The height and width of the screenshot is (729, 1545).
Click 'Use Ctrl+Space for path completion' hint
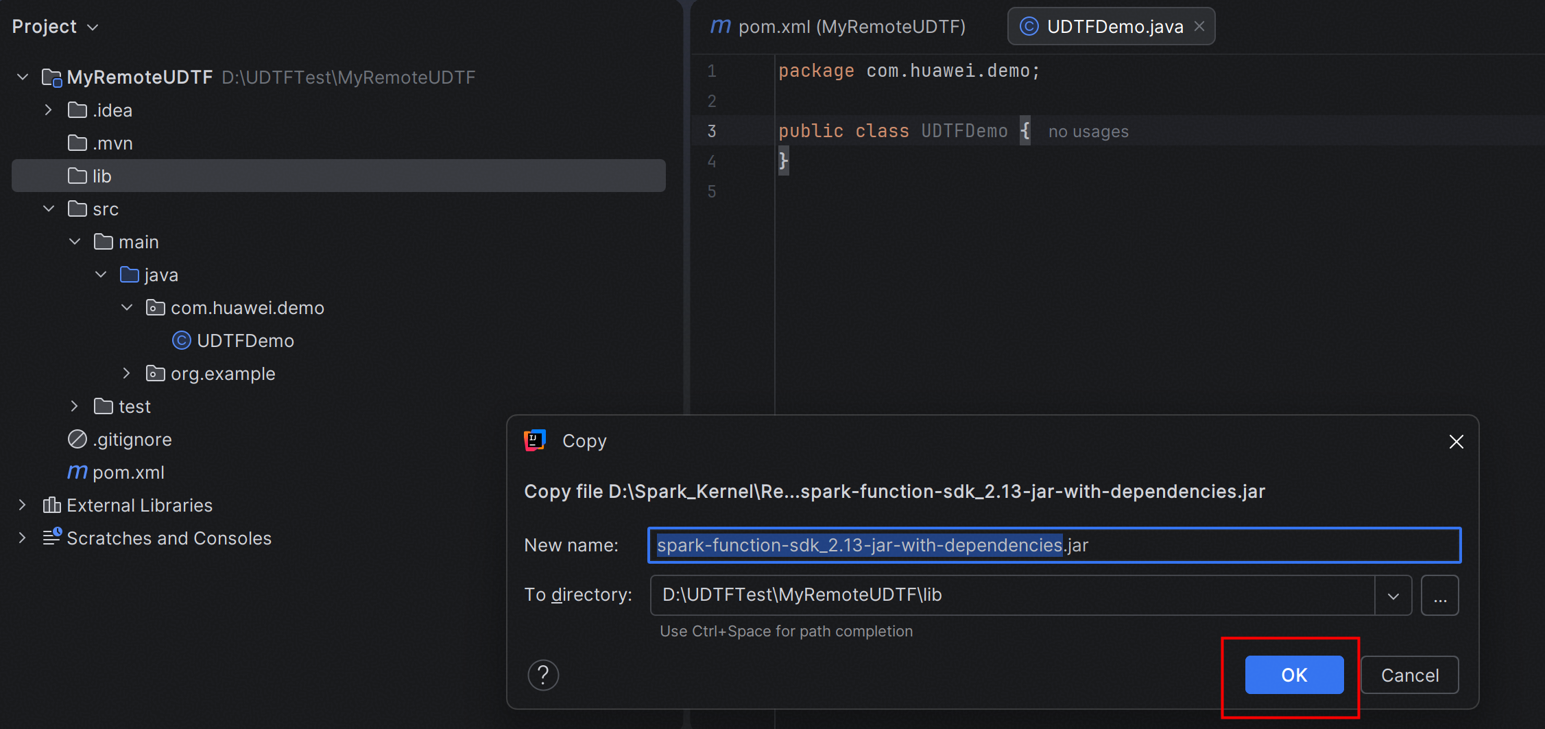click(786, 631)
